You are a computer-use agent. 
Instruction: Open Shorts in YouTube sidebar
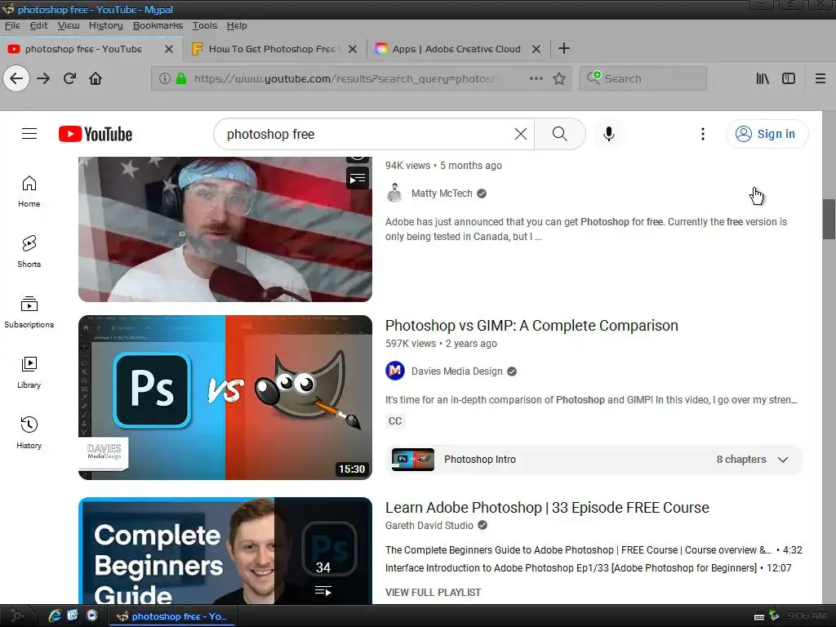(29, 251)
